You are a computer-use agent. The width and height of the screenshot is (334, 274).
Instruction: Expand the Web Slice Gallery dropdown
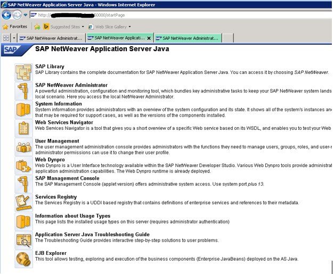130,27
